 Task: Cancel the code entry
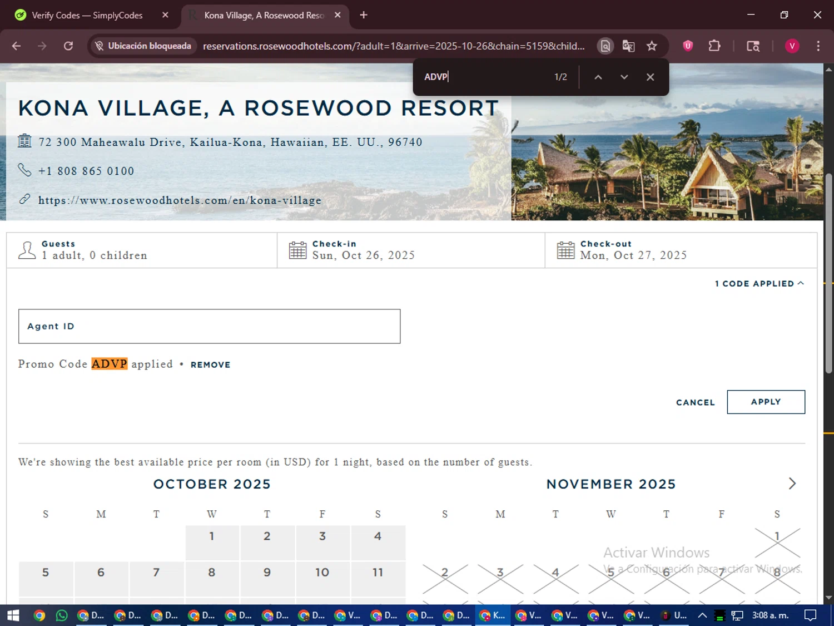click(x=695, y=402)
